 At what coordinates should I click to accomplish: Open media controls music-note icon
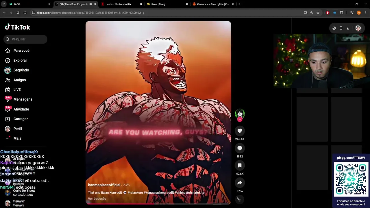[x=352, y=13]
